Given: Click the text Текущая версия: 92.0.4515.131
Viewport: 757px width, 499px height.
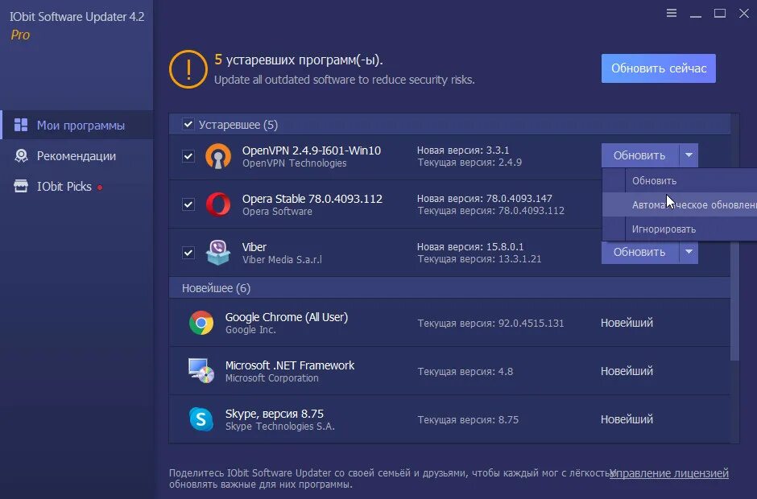Looking at the screenshot, I should [490, 324].
